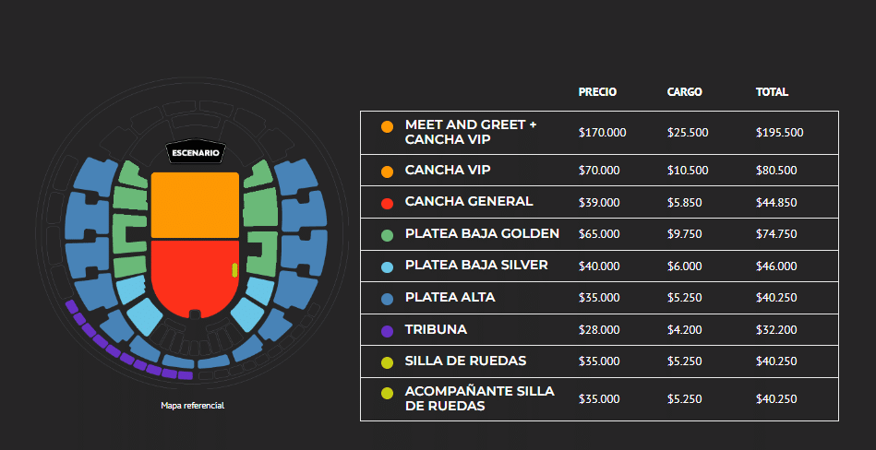Click the Escenario stage label on map
The image size is (876, 450).
[x=196, y=153]
